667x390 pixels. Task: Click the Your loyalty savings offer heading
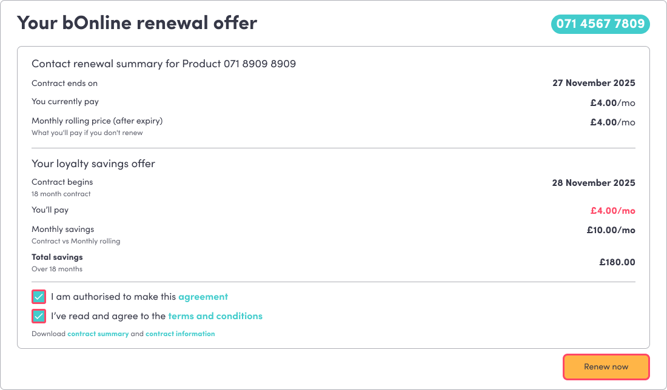click(93, 164)
